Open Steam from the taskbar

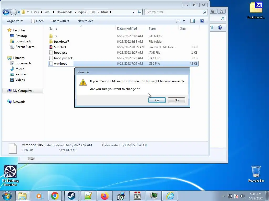coord(71,196)
